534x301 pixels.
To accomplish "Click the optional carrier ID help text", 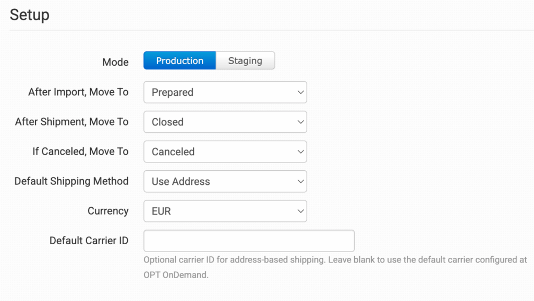I will point(335,267).
